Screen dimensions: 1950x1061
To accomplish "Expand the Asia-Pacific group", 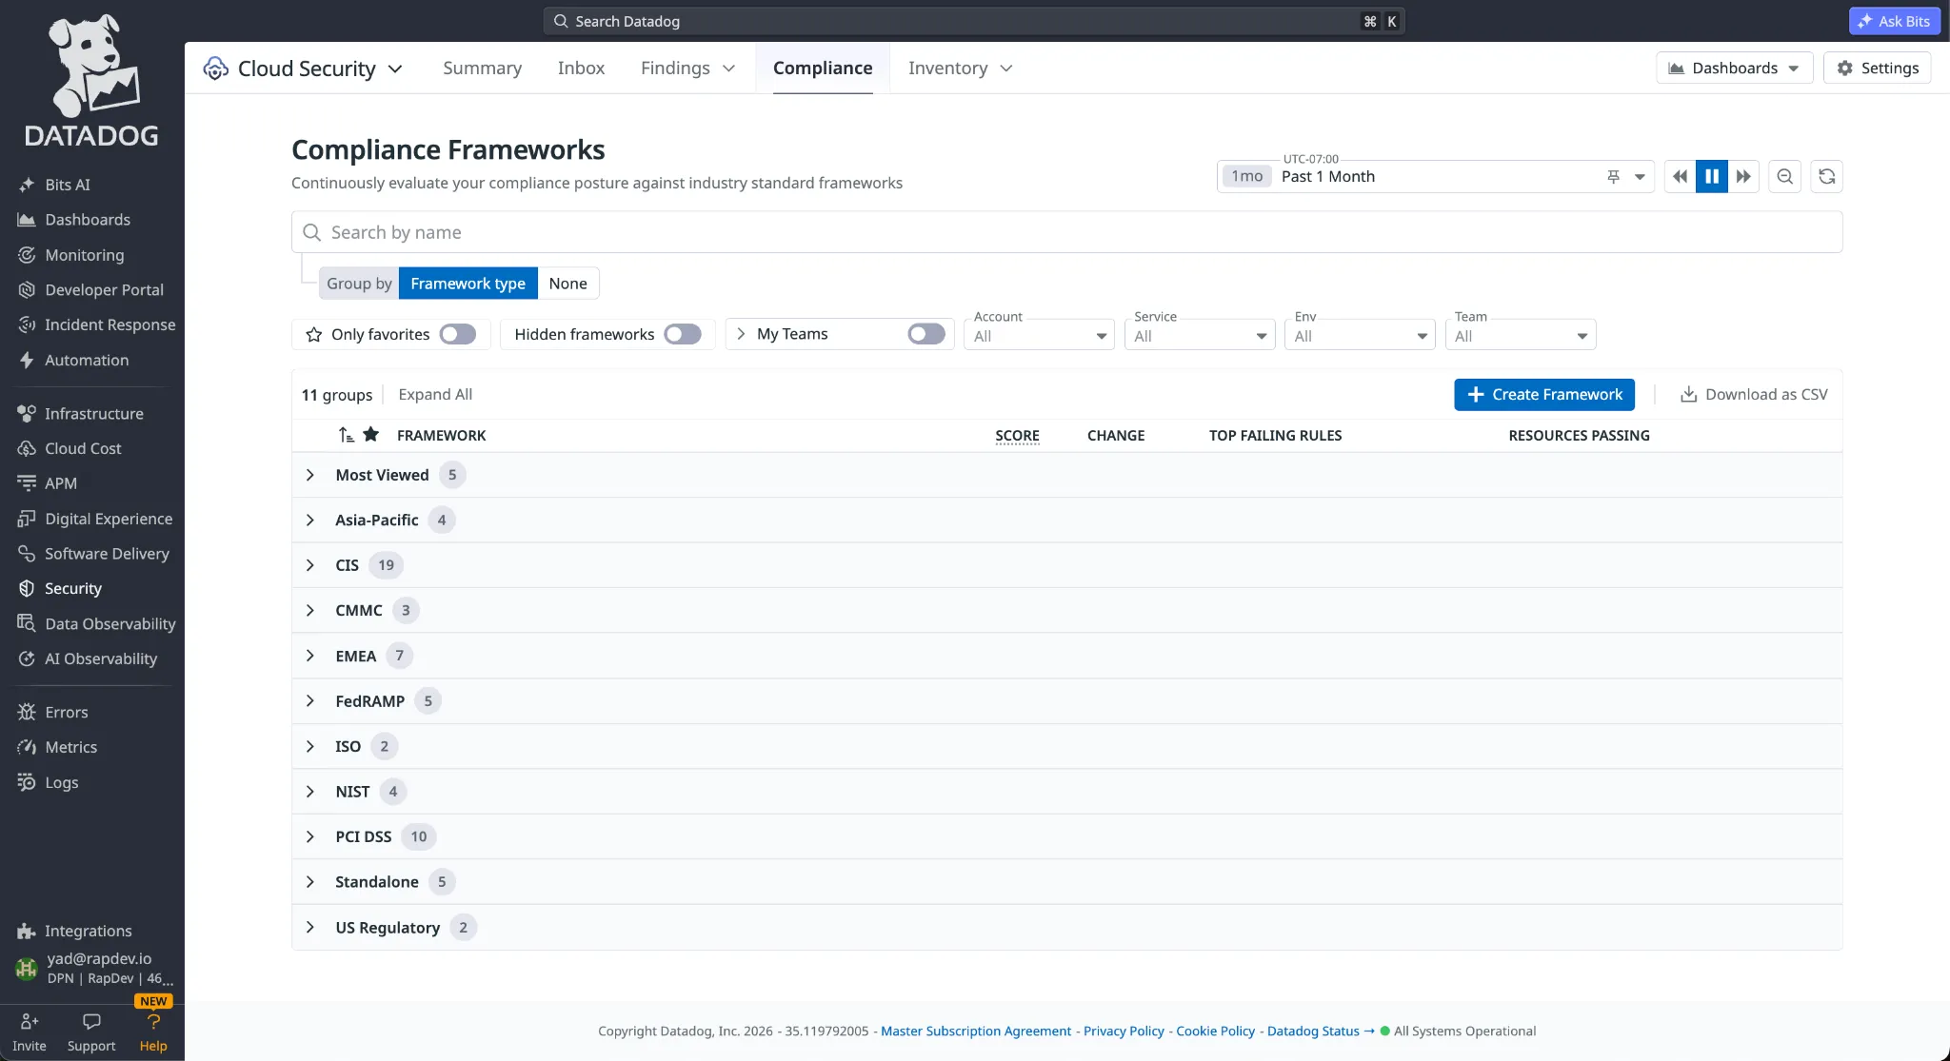I will 310,520.
